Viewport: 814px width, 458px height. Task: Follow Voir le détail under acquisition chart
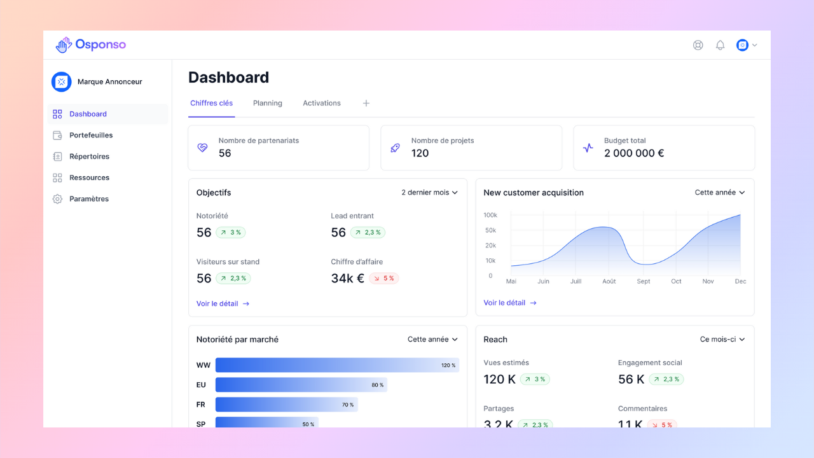(510, 303)
